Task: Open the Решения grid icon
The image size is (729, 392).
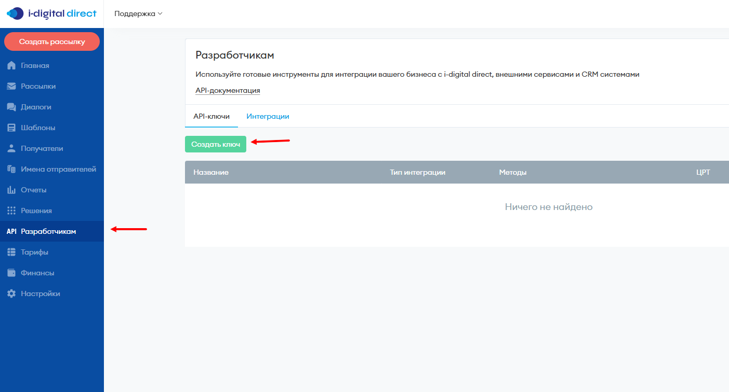Action: tap(11, 211)
